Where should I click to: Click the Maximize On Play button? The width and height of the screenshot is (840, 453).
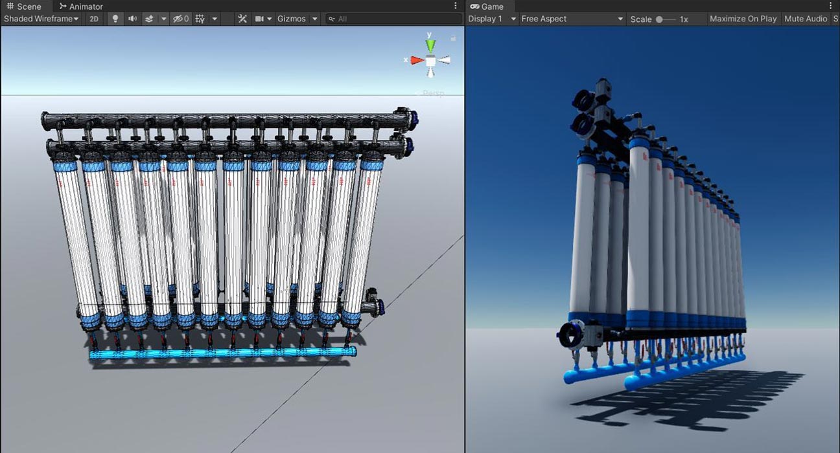pos(743,19)
